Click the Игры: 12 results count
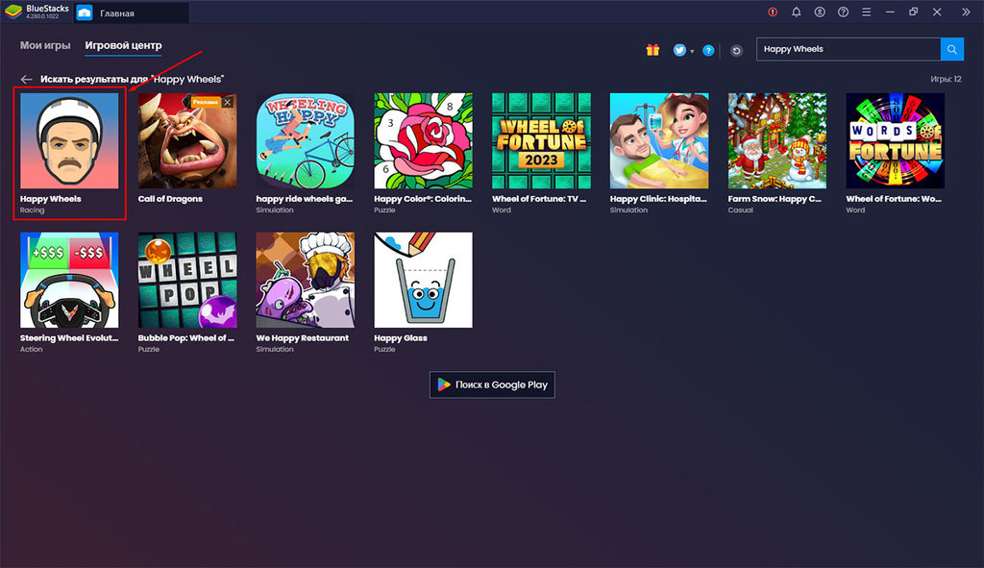Viewport: 984px width, 568px height. click(x=946, y=79)
